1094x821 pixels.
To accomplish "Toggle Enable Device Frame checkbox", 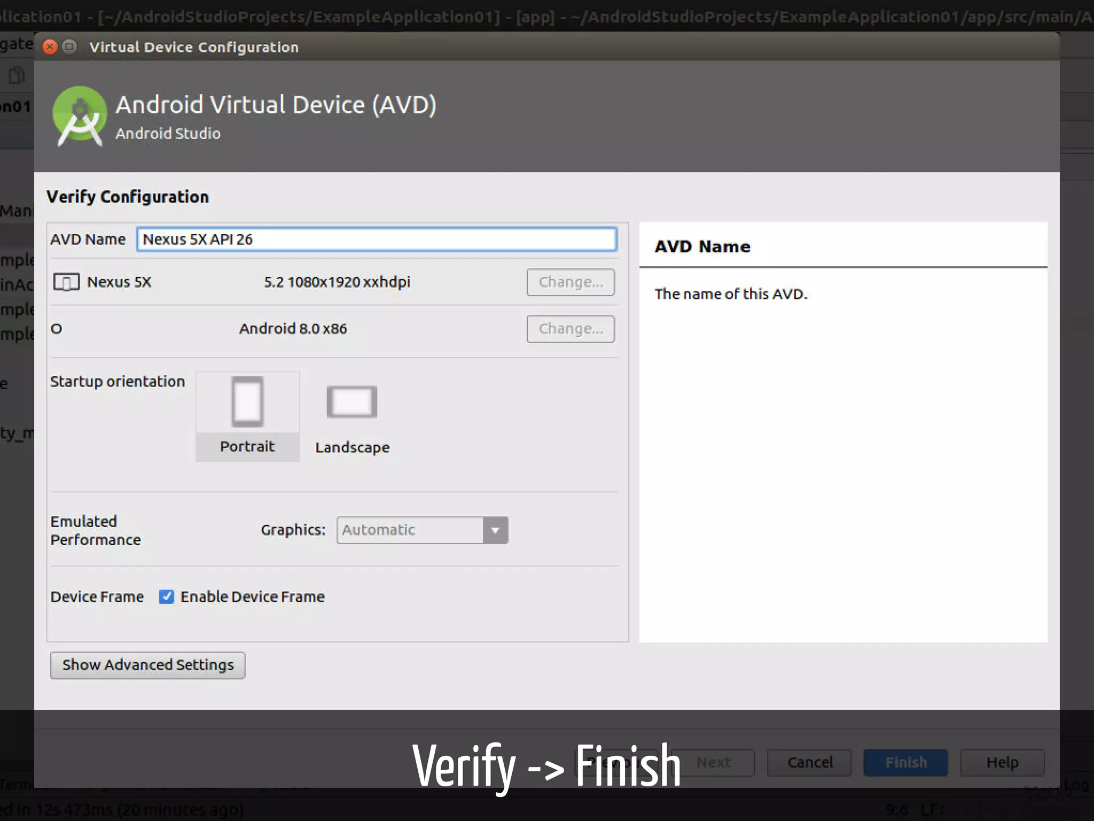I will click(x=166, y=597).
